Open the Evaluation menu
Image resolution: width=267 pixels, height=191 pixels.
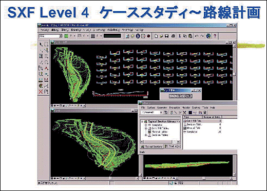pyautogui.click(x=175, y=108)
